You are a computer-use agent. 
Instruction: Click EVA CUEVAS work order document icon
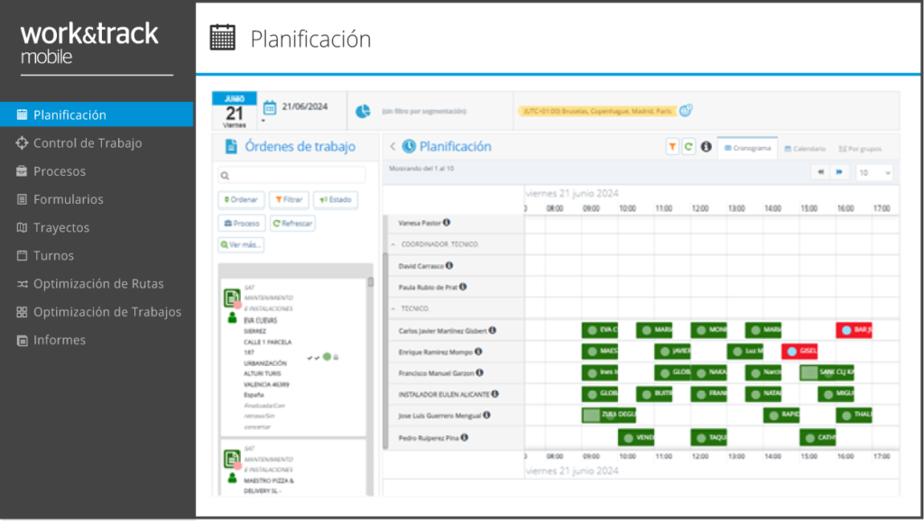click(x=232, y=297)
